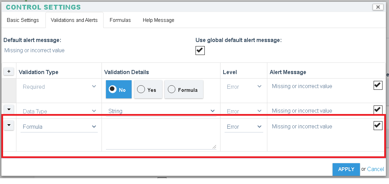
Task: Click the APPLY button
Action: pos(346,169)
